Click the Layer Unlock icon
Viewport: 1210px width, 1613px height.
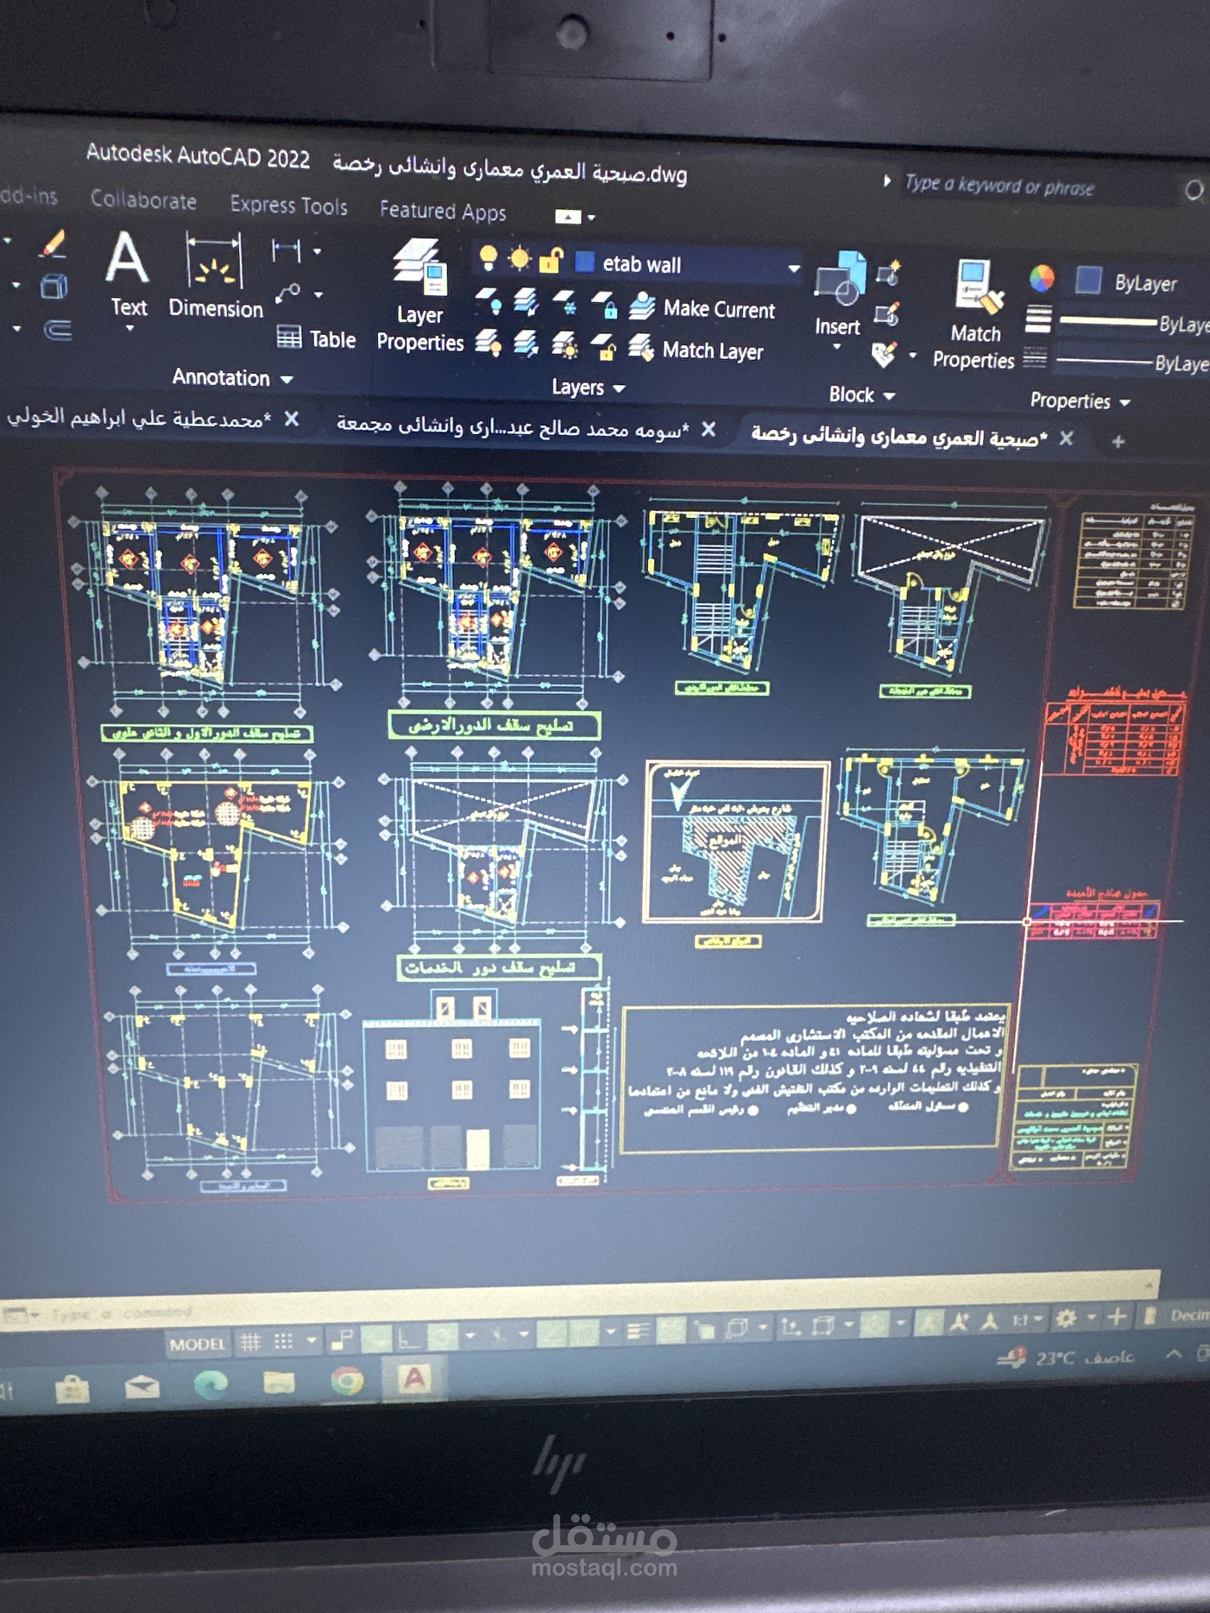click(x=604, y=348)
